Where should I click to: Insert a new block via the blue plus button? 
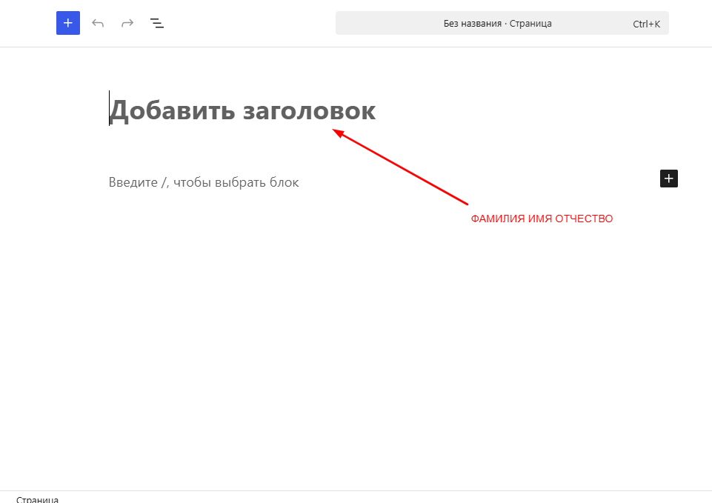coord(67,23)
